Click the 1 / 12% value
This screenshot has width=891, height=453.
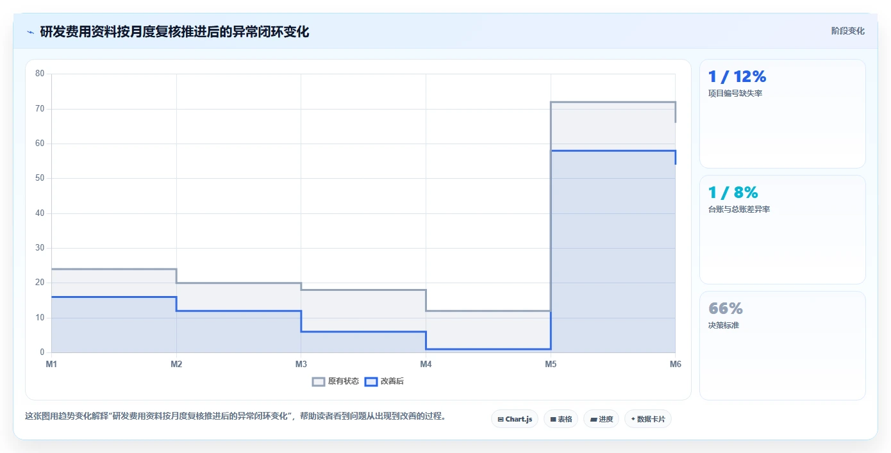(x=737, y=76)
